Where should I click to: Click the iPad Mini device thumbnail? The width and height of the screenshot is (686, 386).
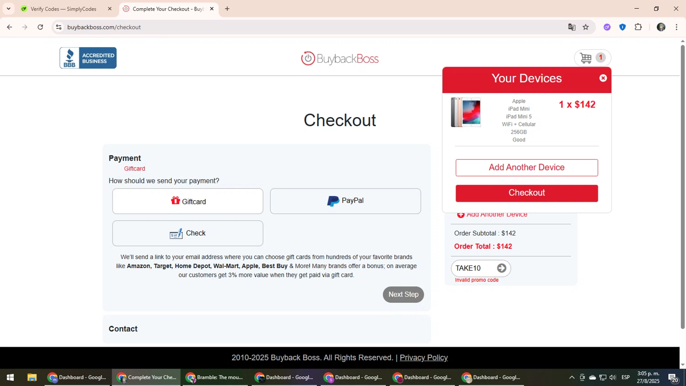(x=466, y=112)
